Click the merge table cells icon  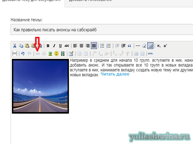(142, 54)
